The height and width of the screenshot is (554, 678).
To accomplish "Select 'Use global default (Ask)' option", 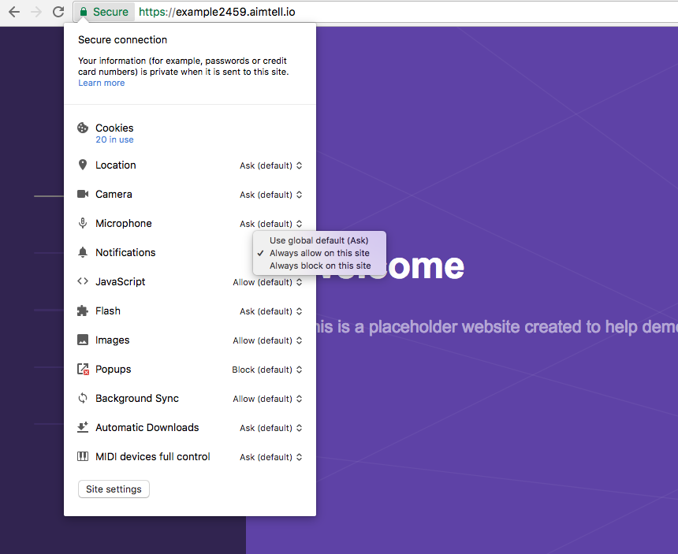I will [x=319, y=240].
